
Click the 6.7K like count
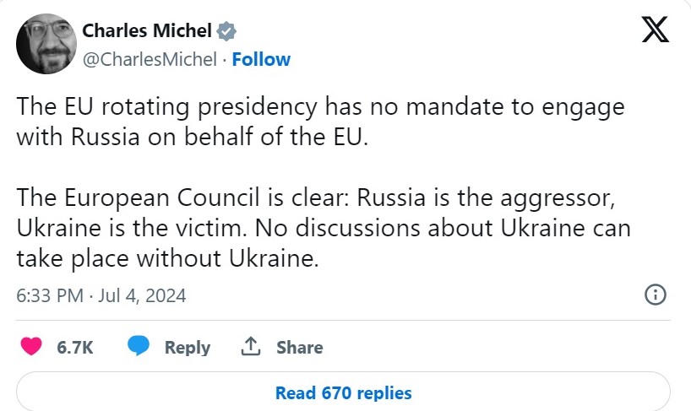[x=75, y=347]
